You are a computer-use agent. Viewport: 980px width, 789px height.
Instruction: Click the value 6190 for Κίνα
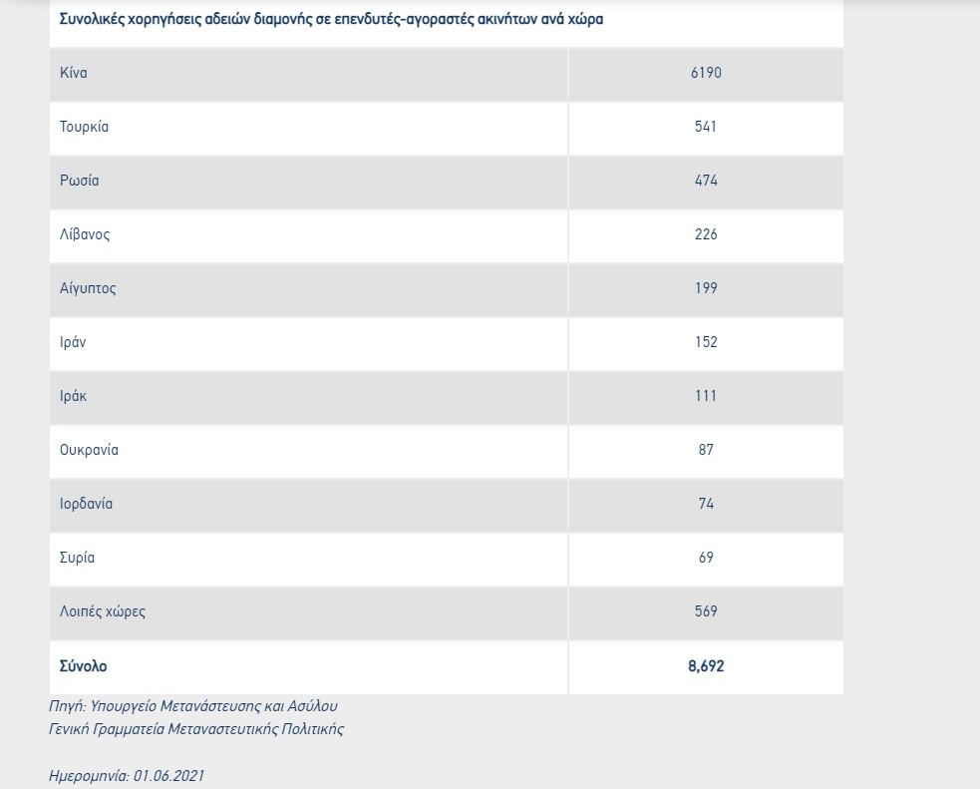(x=705, y=73)
